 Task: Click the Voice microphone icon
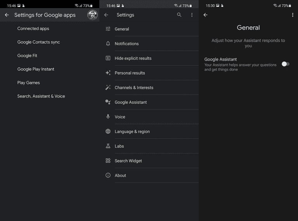(x=108, y=117)
